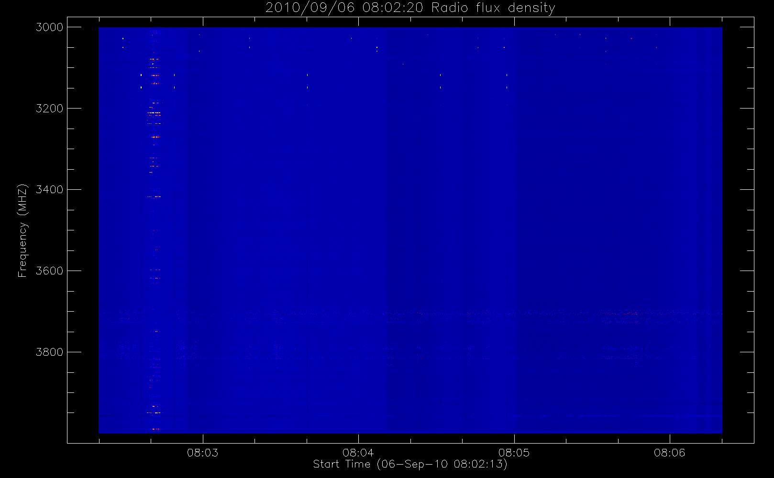Select the 3000 frequency axis label

[50, 27]
